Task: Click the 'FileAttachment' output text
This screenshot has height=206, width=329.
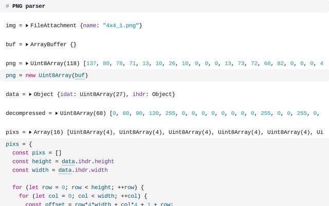Action: [x=53, y=26]
